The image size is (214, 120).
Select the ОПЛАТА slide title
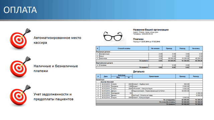tap(20, 10)
